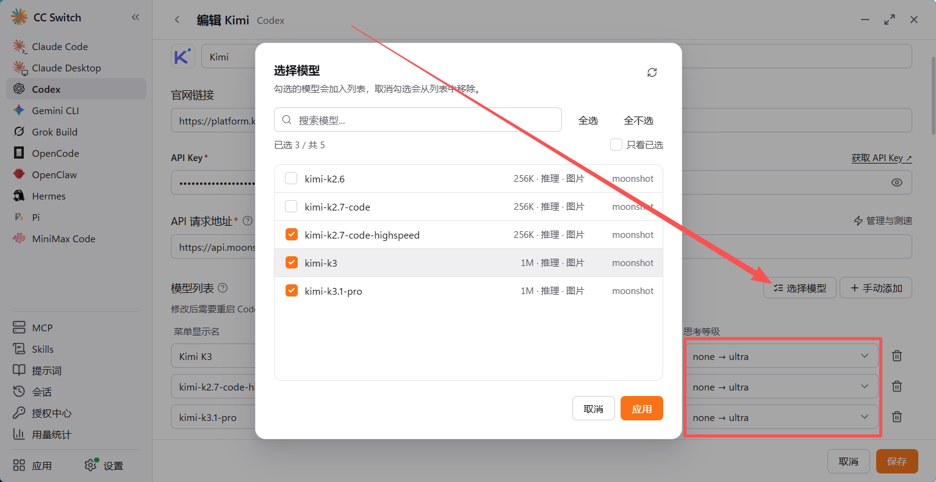The width and height of the screenshot is (936, 482).
Task: Click the 手动添加 button
Action: 876,288
